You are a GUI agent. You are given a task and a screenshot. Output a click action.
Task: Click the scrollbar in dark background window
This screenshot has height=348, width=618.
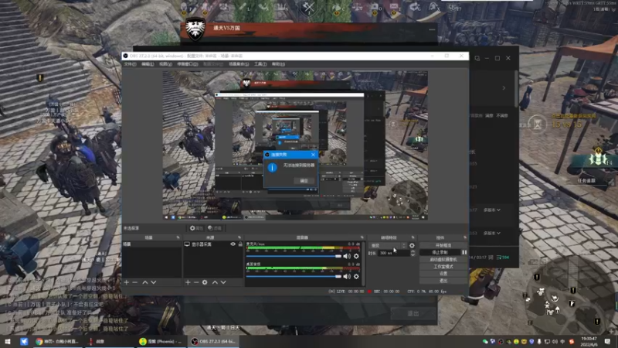point(516,89)
